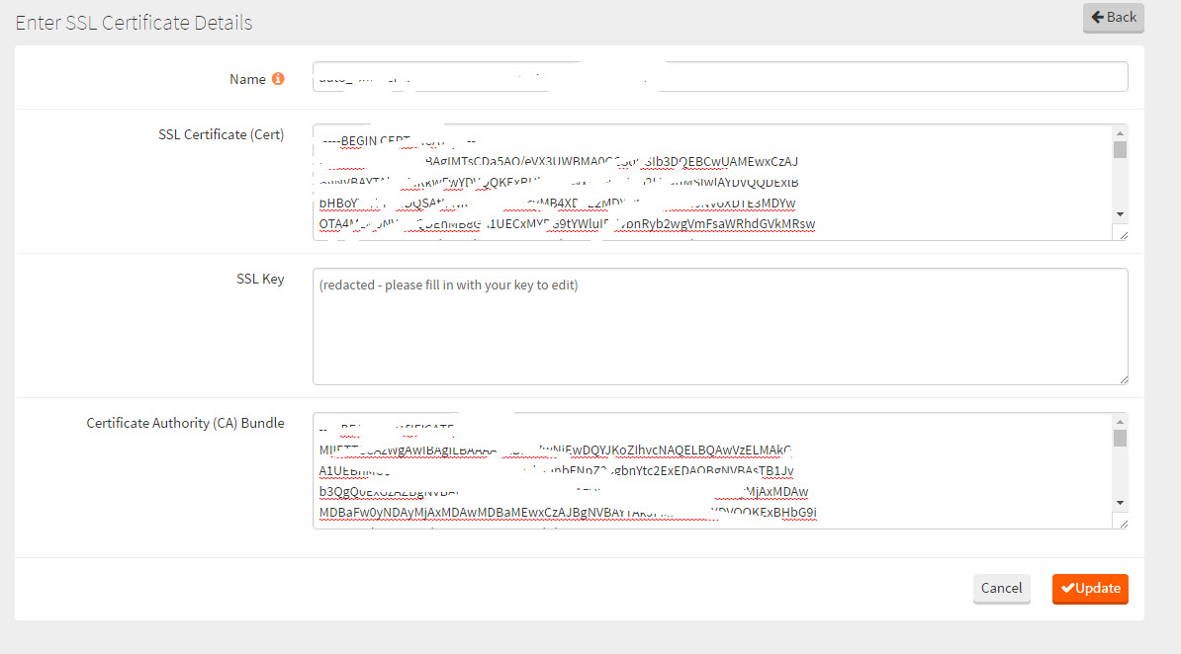Click the CA Bundle scrollbar down arrow
The width and height of the screenshot is (1181, 654).
coord(1120,503)
